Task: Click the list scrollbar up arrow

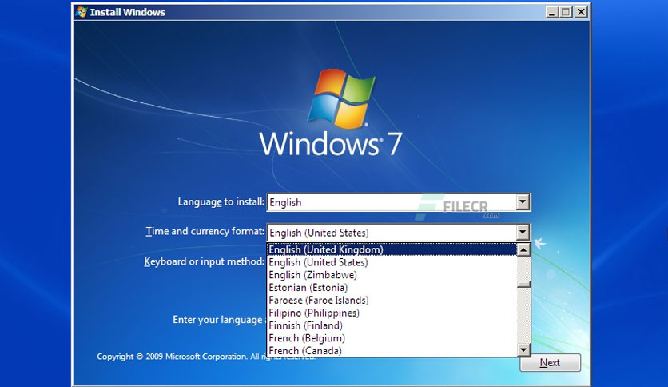Action: coord(523,249)
